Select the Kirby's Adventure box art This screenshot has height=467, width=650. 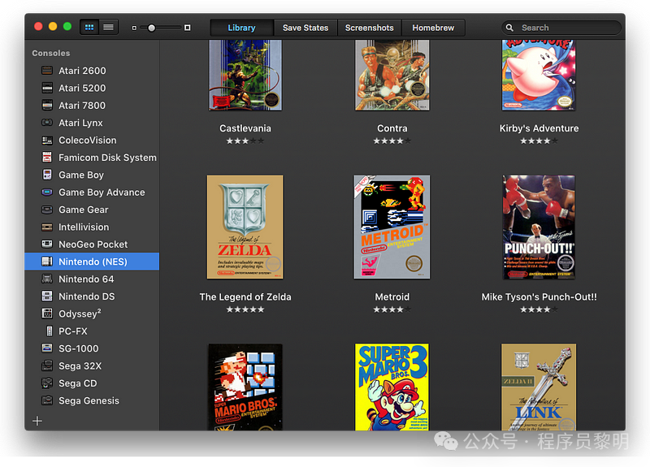[539, 75]
